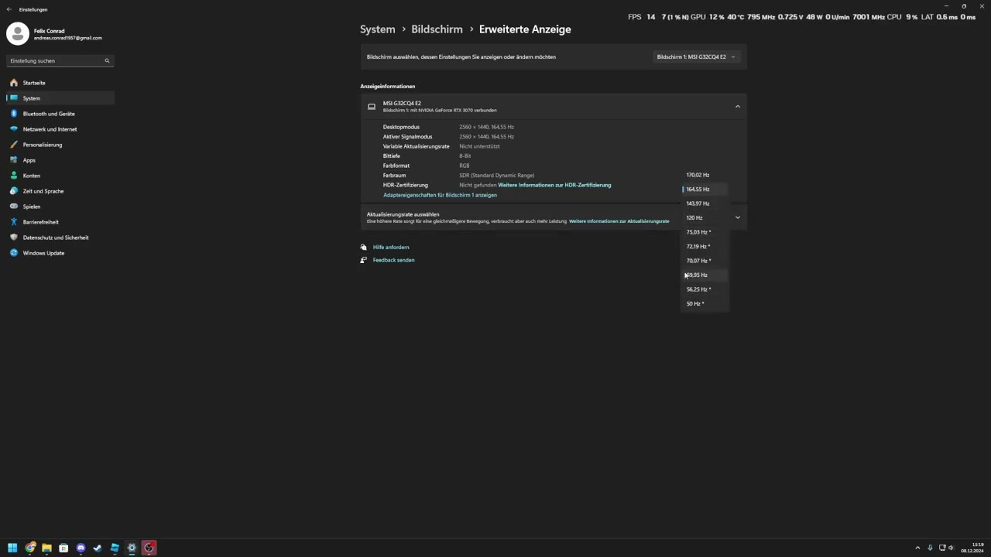This screenshot has height=557, width=991.
Task: Click the Feedback senden link
Action: point(393,260)
